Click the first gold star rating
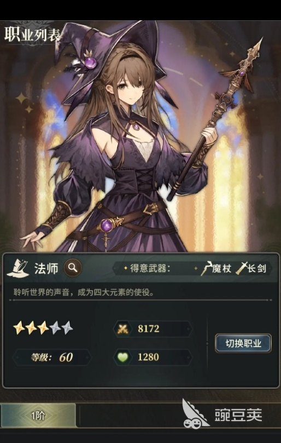Screen dimensions: 281x443 click(x=19, y=329)
